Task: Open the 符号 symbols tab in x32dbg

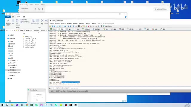Action: pos(122,29)
